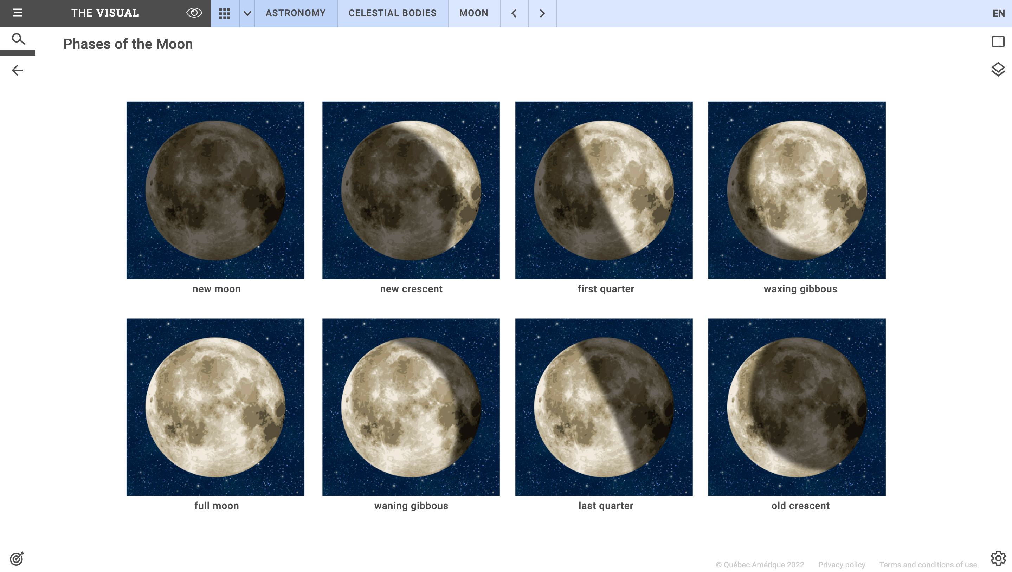Toggle the side panel layout icon

(x=998, y=41)
